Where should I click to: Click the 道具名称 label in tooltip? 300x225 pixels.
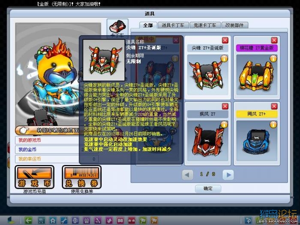click(135, 42)
